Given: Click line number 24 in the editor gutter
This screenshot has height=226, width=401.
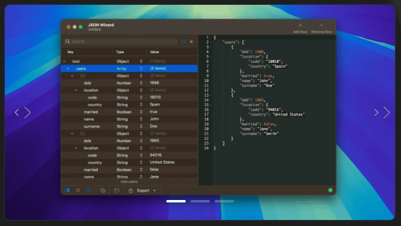Looking at the screenshot, I should [x=206, y=148].
